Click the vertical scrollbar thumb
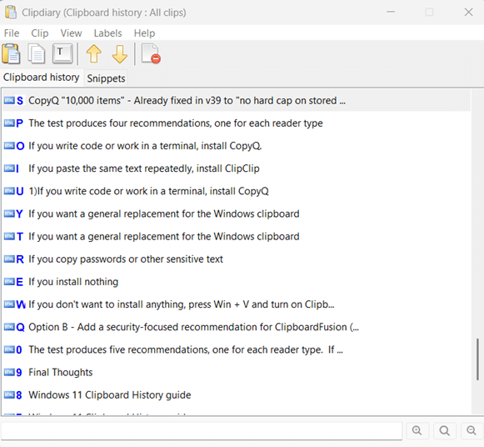 tap(477, 359)
